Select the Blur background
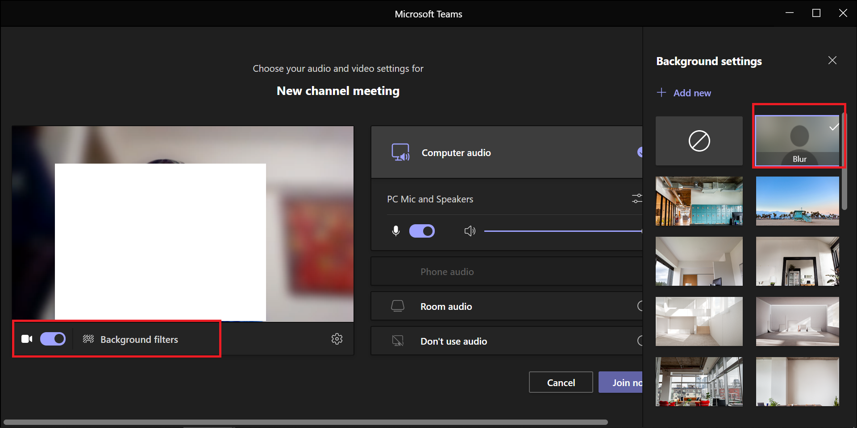Screen dimensions: 857x428 [797, 141]
